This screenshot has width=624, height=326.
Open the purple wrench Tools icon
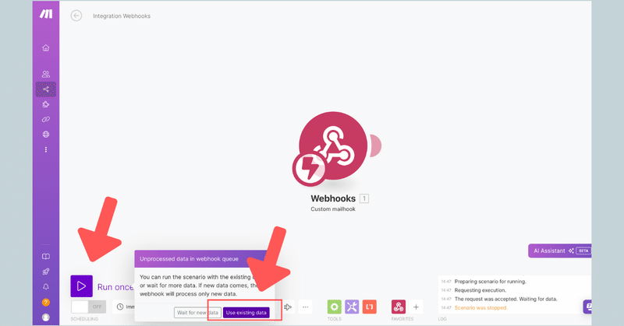(352, 307)
